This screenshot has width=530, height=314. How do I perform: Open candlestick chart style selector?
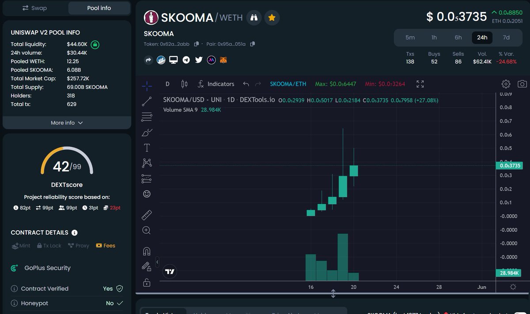point(185,84)
